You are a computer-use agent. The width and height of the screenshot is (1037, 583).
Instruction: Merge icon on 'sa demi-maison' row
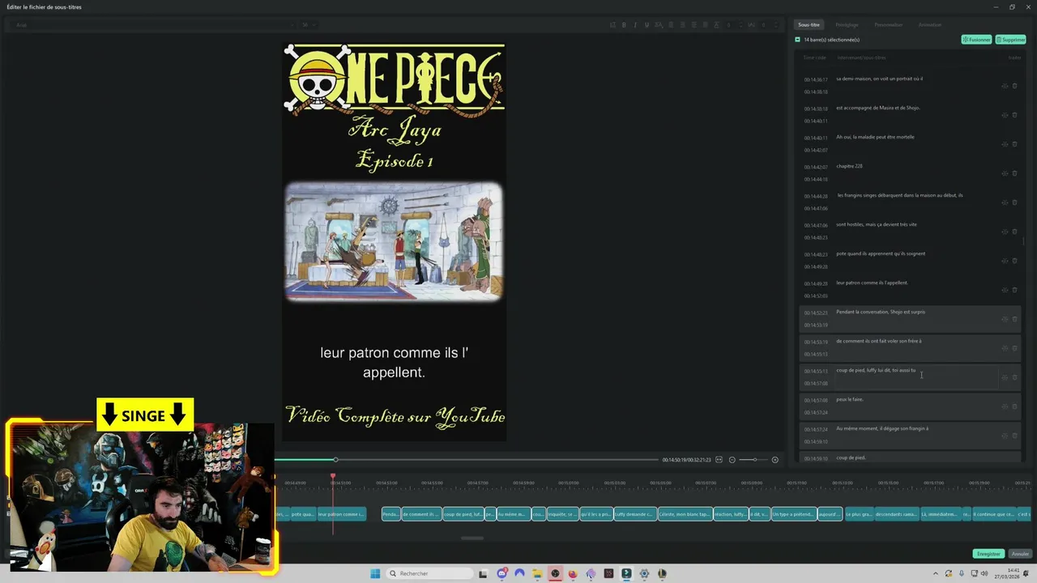(1005, 86)
